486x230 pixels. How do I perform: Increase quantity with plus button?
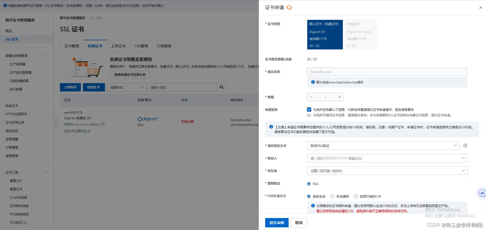[339, 97]
